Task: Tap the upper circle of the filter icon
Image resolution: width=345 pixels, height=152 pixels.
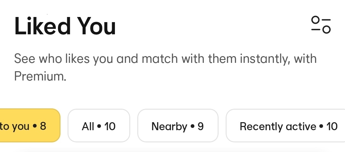Action: [x=316, y=20]
